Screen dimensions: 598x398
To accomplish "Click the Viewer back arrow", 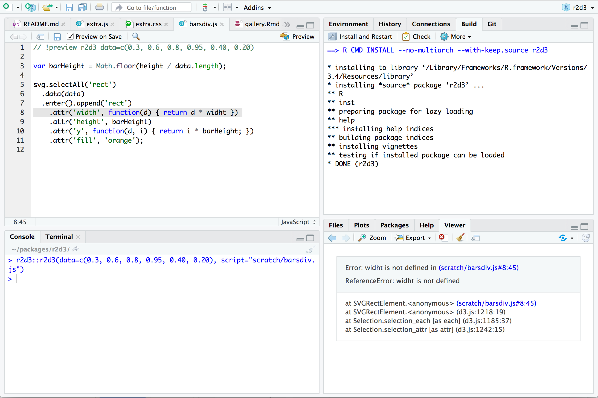I will (x=332, y=238).
